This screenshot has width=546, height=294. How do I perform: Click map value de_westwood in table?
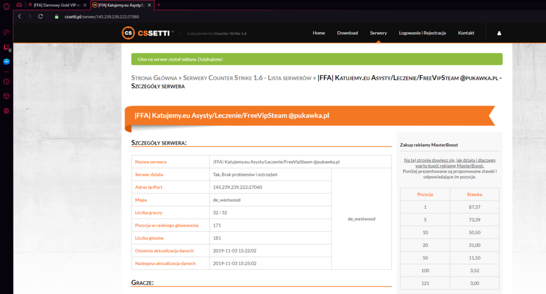227,200
